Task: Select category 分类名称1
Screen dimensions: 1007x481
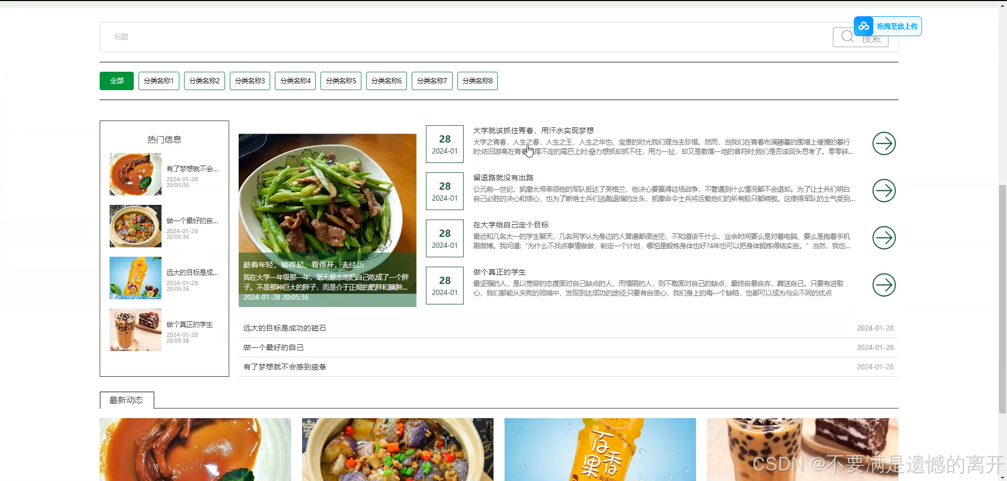Action: point(159,81)
